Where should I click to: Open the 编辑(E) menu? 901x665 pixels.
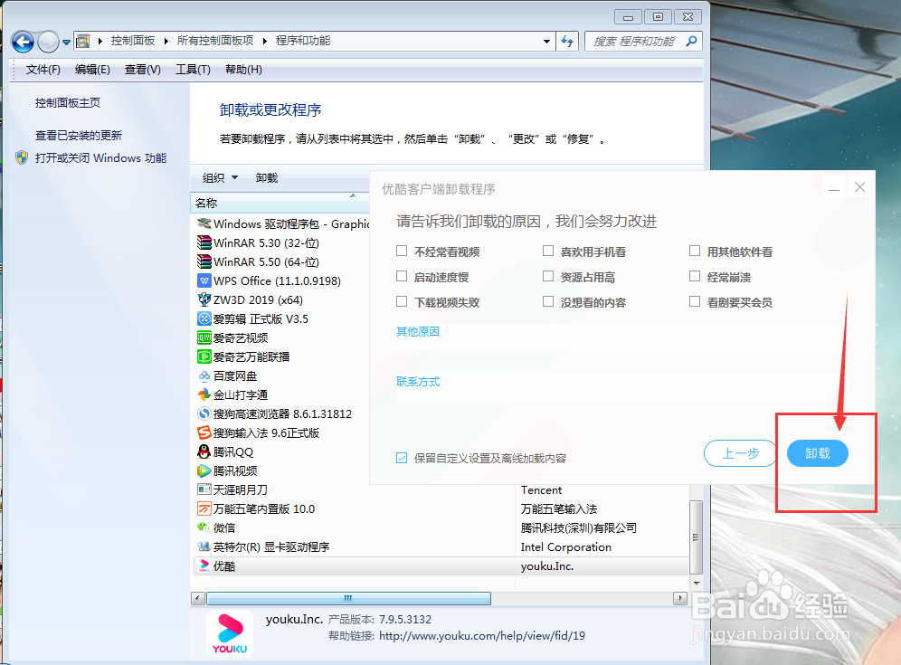[x=92, y=70]
